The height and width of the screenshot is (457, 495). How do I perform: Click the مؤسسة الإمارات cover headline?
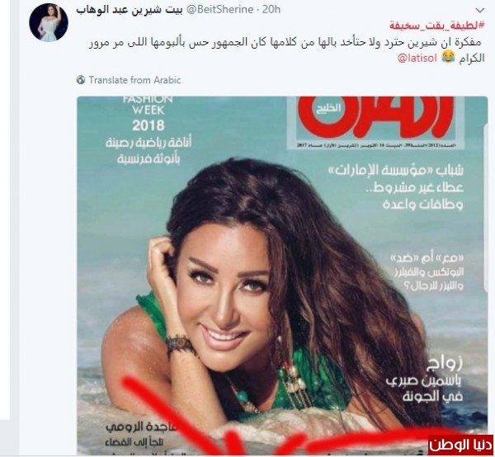[x=394, y=186]
